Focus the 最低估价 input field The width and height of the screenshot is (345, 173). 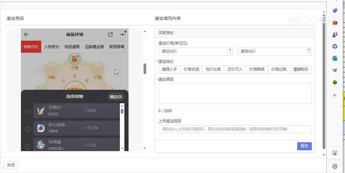[193, 51]
